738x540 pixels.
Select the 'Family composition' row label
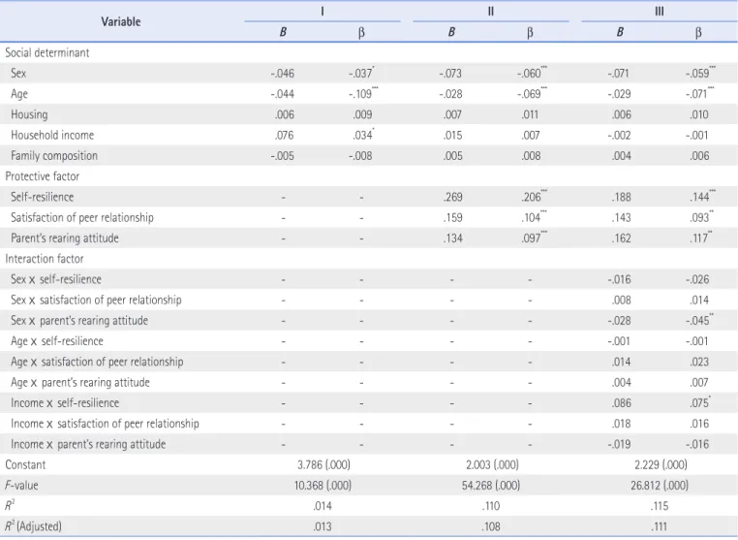click(54, 156)
